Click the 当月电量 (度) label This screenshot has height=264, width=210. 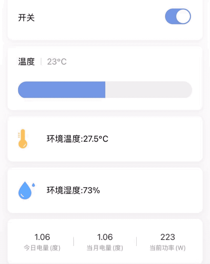tap(105, 248)
